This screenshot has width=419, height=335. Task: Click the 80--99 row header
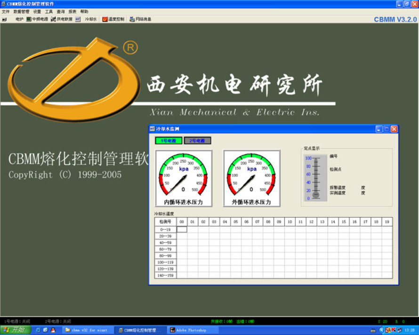(165, 256)
